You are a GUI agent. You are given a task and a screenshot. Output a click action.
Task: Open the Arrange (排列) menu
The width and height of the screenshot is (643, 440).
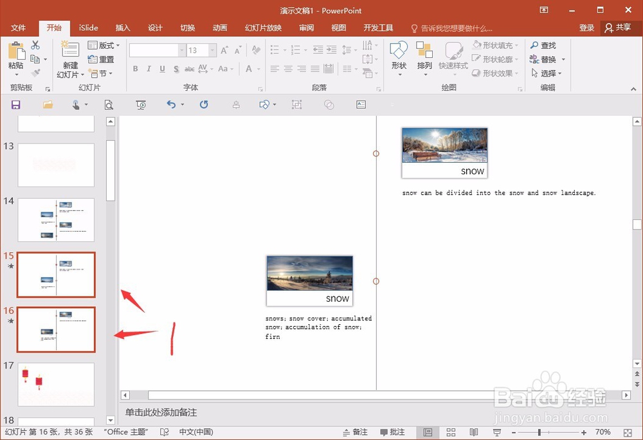coord(424,59)
